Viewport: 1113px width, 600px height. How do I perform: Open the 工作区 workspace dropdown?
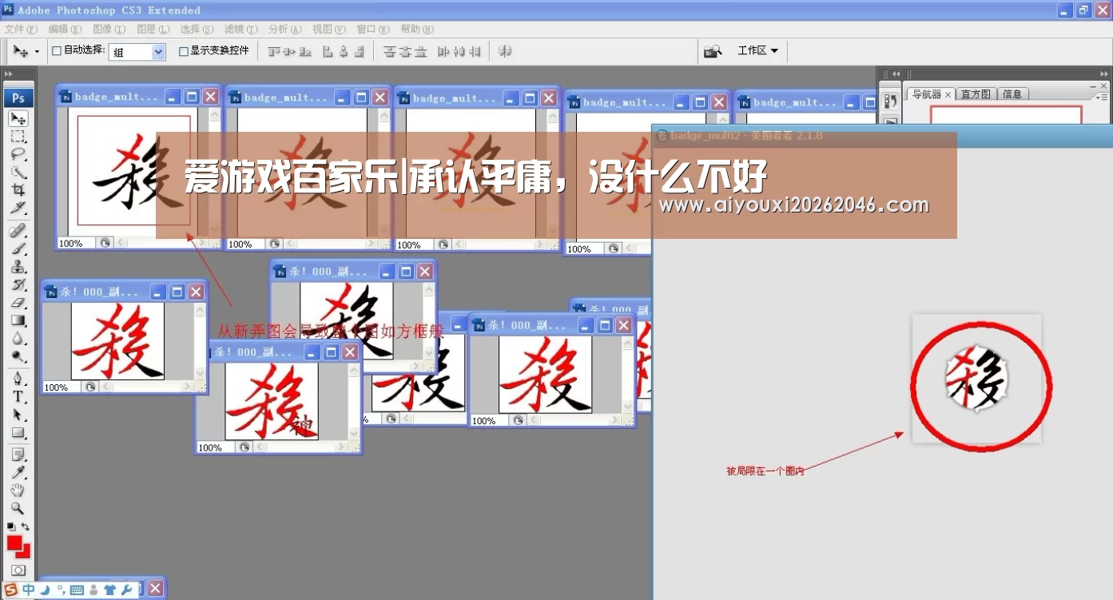(x=757, y=50)
